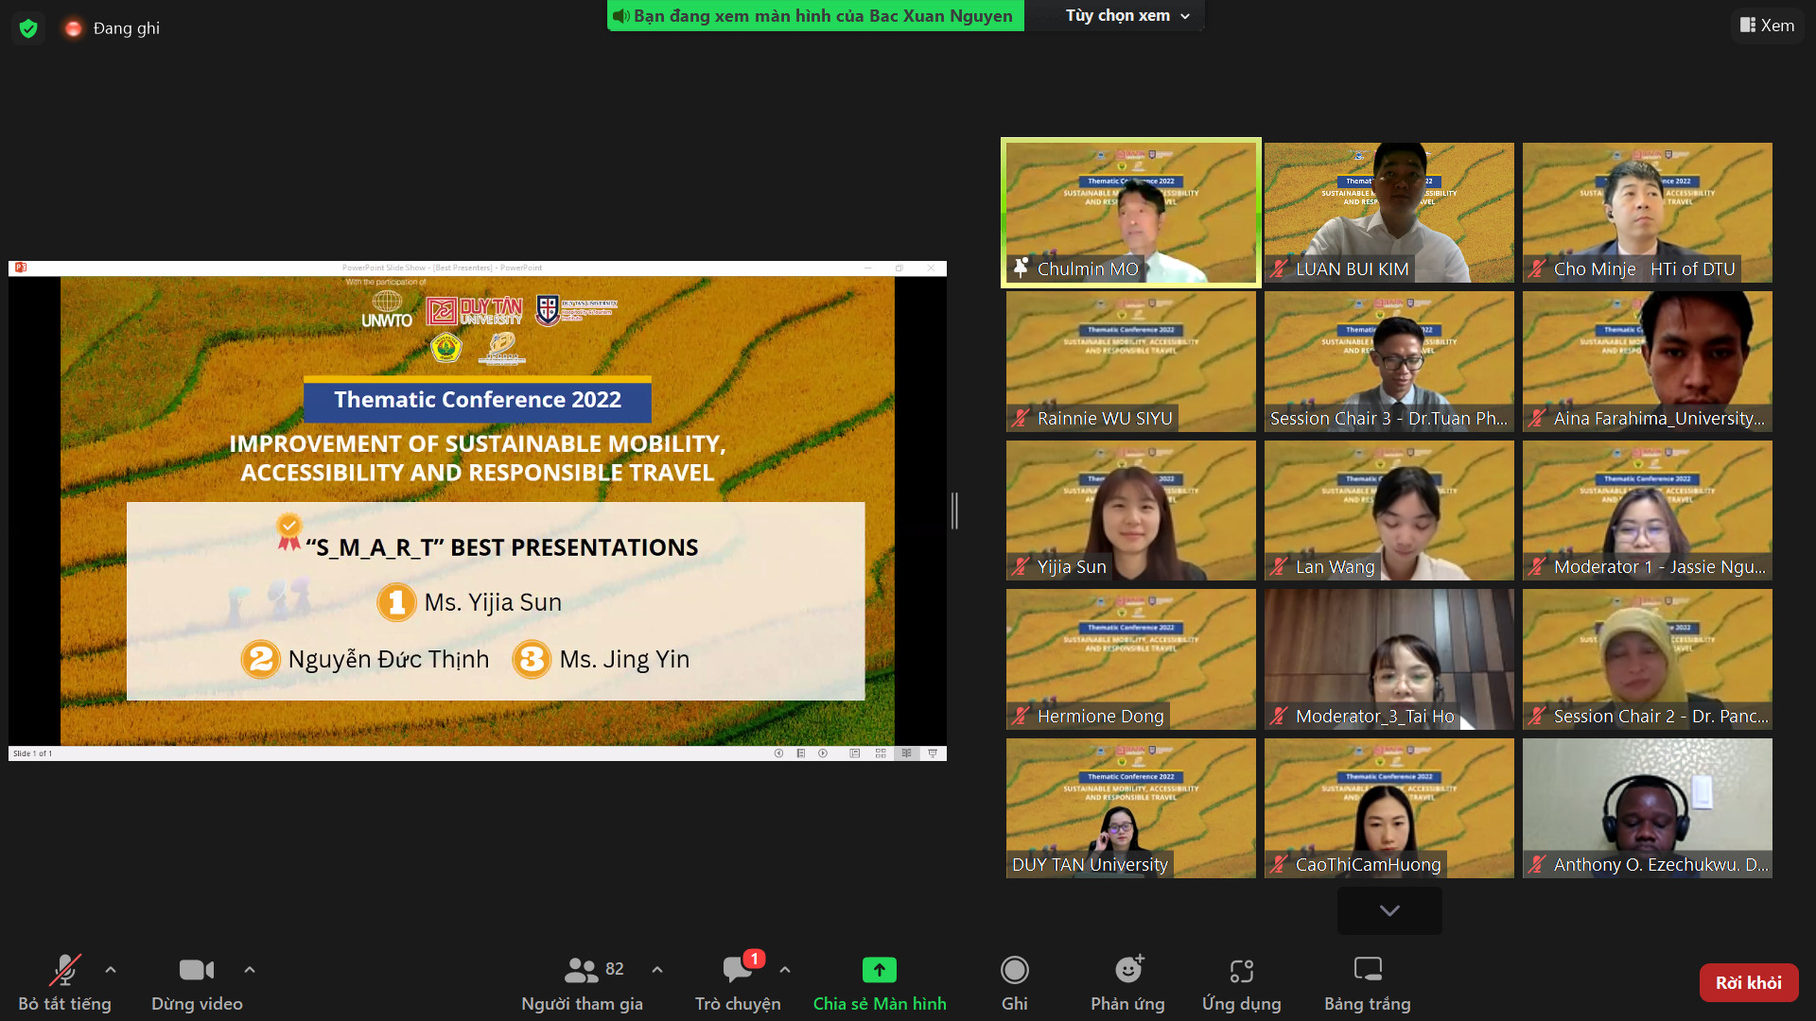Open the Apps (Ứng dụng) icon
The width and height of the screenshot is (1816, 1021).
1241,970
